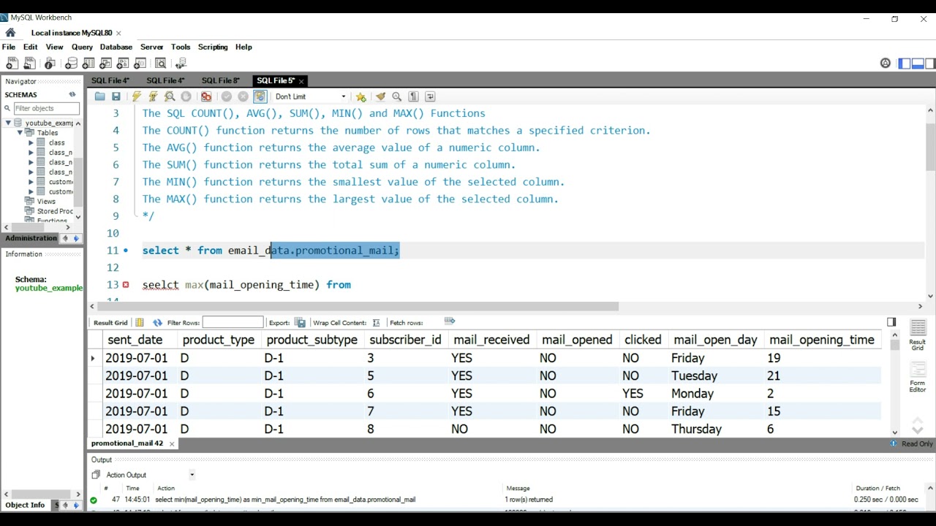This screenshot has height=526, width=936.
Task: Toggle invisible characters display icon
Action: pyautogui.click(x=413, y=96)
